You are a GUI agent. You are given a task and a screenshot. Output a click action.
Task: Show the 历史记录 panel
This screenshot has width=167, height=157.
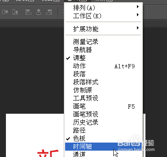103,122
